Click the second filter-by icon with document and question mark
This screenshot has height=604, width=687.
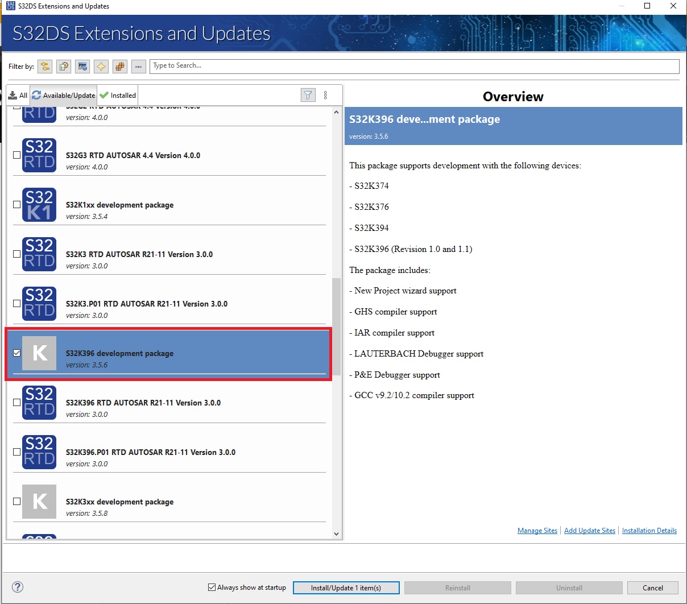pos(64,67)
